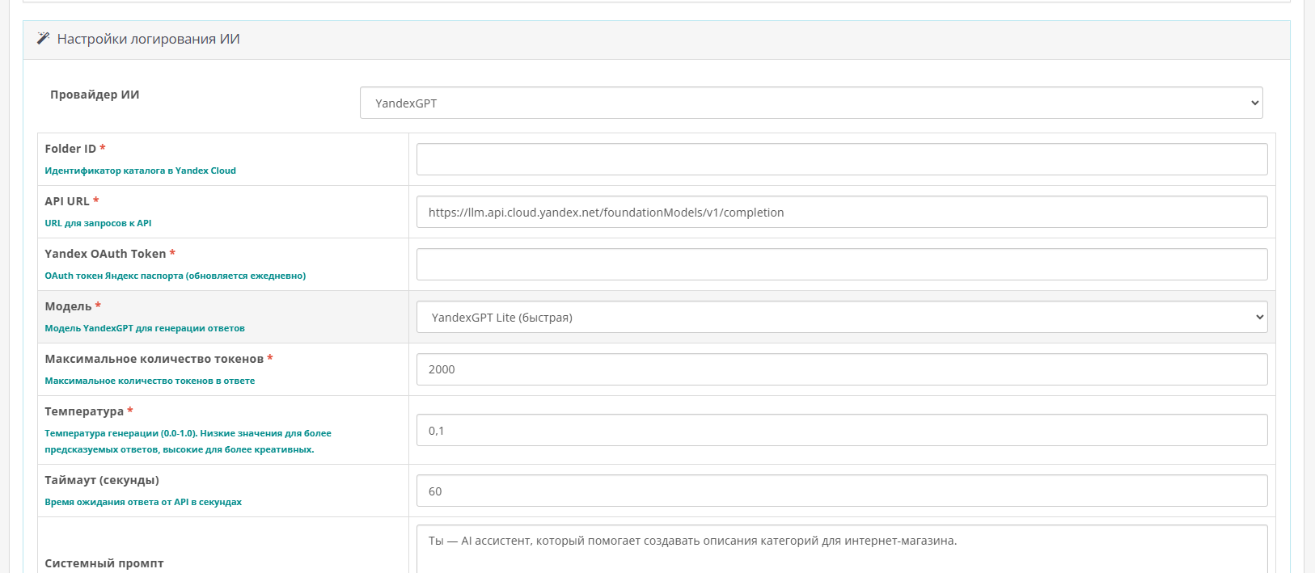Click hint URL для запросов к API
1315x573 pixels.
[x=98, y=223]
